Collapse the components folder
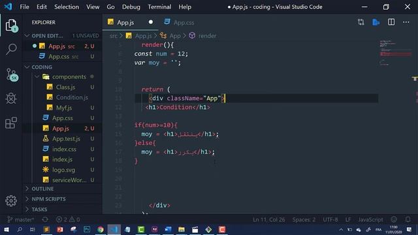This screenshot has height=235, width=418. click(37, 77)
